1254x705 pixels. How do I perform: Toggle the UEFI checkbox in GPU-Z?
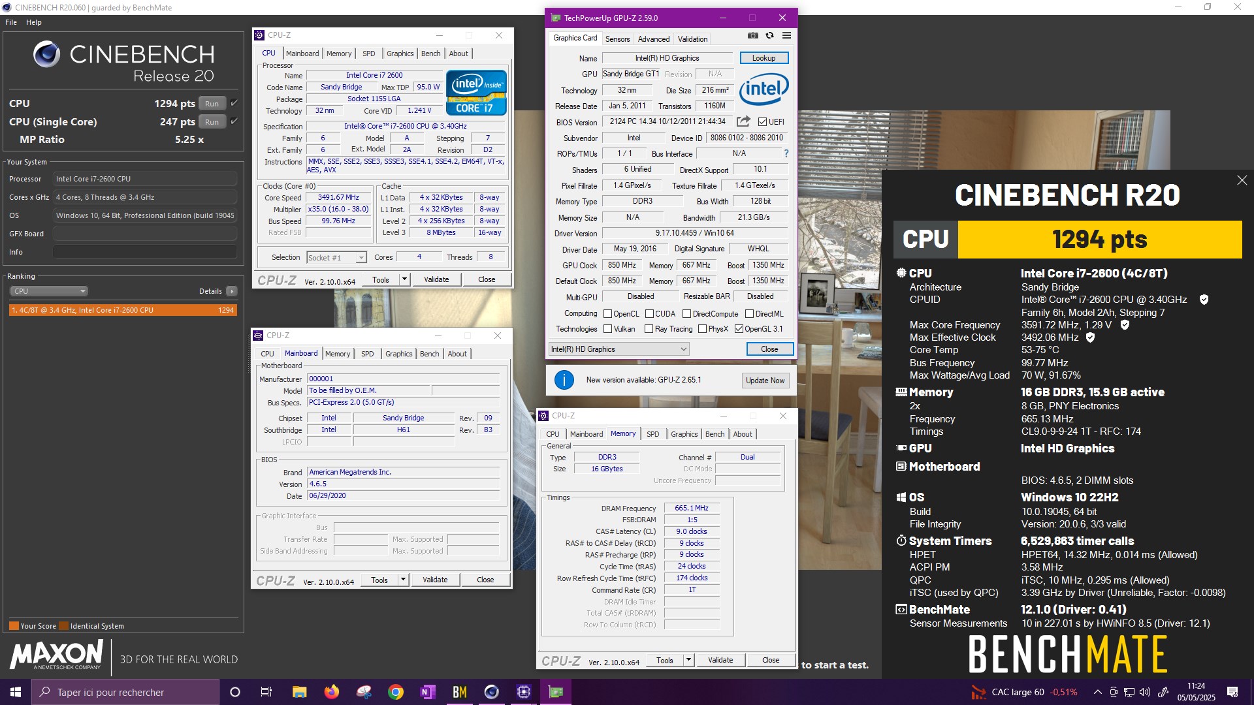[x=762, y=121]
